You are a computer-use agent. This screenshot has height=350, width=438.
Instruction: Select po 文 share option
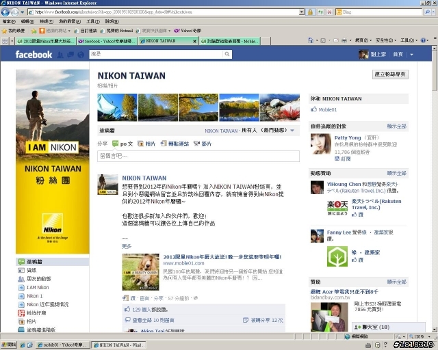tap(123, 144)
